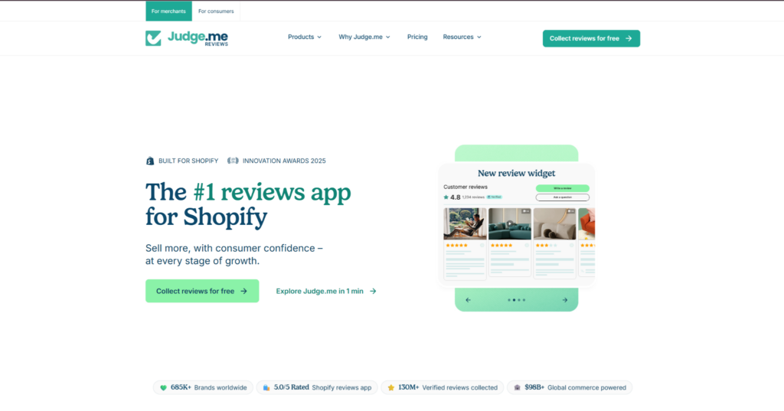The height and width of the screenshot is (411, 784).
Task: Click the green star beside the 4.8 rating
Action: coord(446,197)
